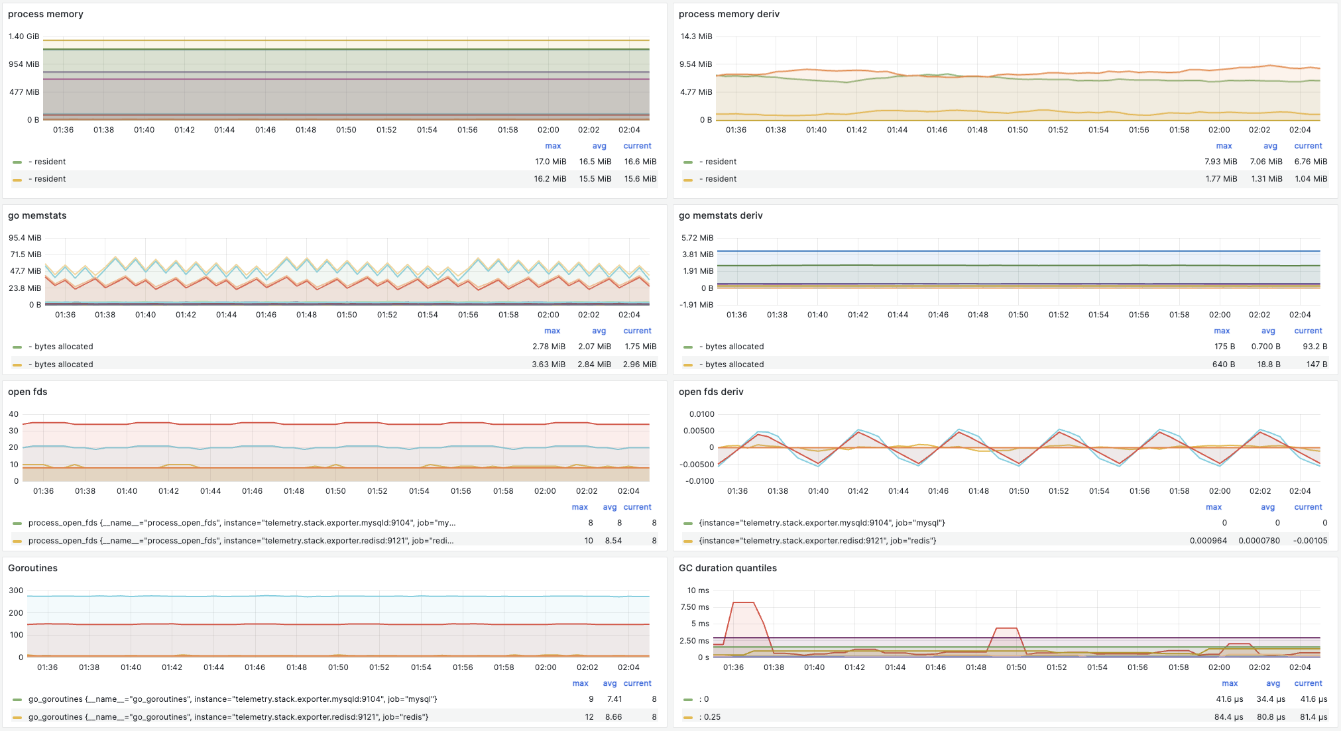
Task: Sort open fds deriv legend by current
Action: (x=1308, y=507)
